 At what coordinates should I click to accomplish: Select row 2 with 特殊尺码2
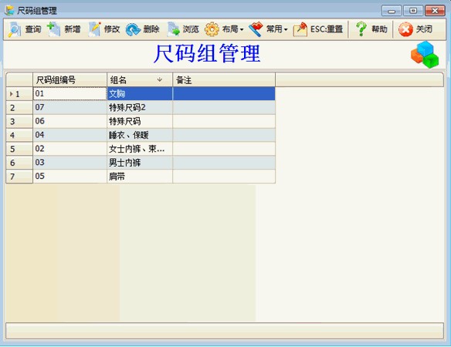pyautogui.click(x=141, y=107)
